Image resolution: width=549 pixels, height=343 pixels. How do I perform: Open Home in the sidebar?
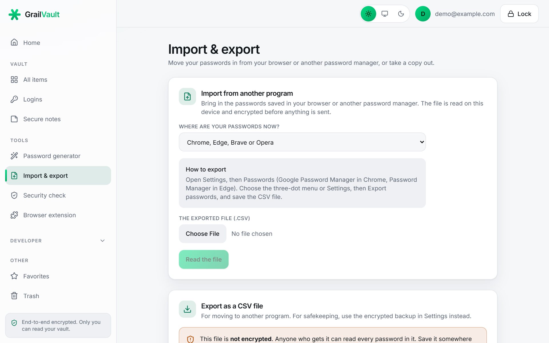[58, 43]
